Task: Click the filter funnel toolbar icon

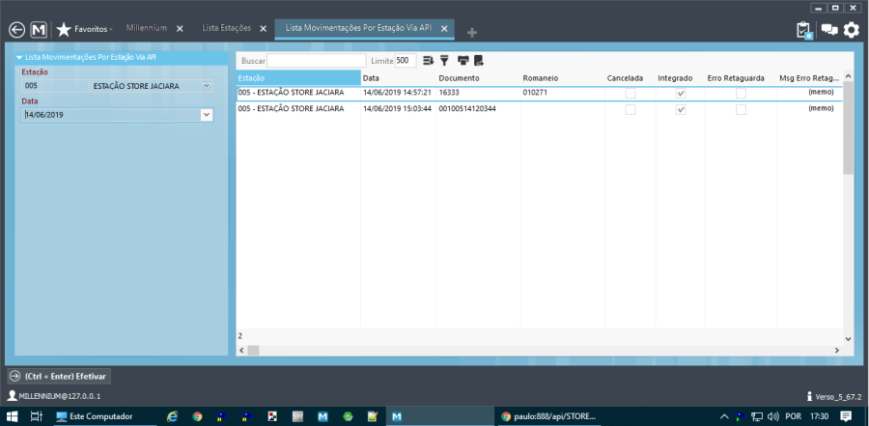Action: (x=444, y=61)
